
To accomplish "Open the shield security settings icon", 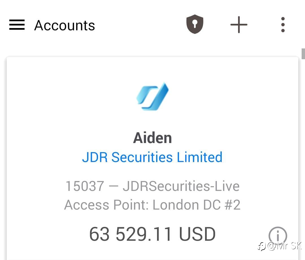I will tap(195, 24).
